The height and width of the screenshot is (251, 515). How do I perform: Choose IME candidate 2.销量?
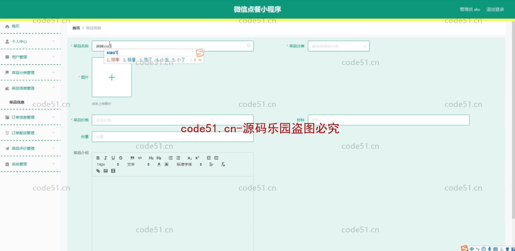(129, 60)
